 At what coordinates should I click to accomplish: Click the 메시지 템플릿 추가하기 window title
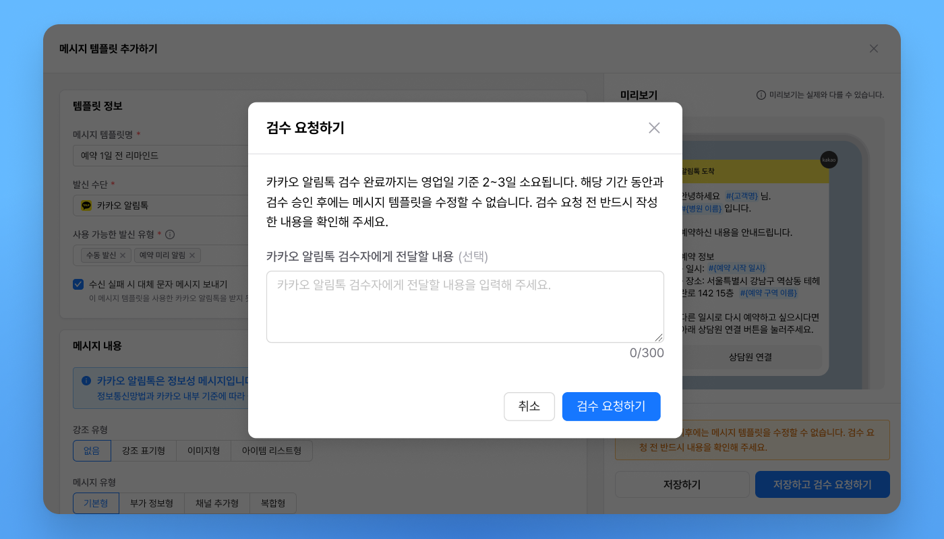(x=109, y=49)
